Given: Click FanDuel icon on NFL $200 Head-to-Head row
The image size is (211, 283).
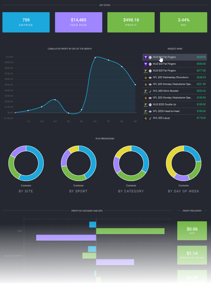Looking at the screenshot, I should coord(146,111).
